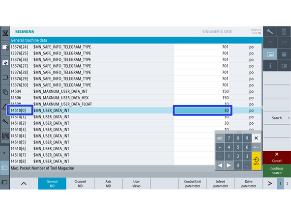The image size is (291, 218).
Task: Tap digit 5 on numeric keypad
Action: [238, 147]
